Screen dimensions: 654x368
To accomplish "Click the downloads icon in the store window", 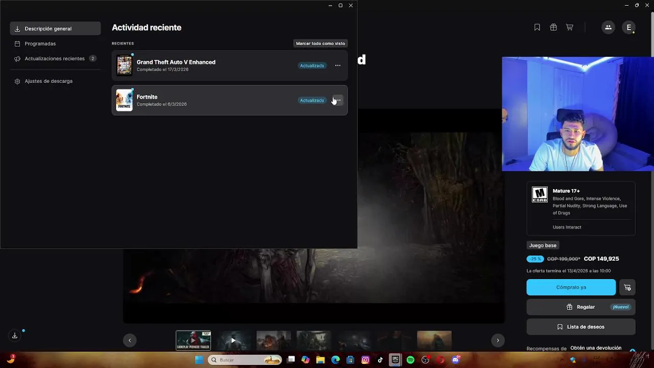I will pos(15,335).
